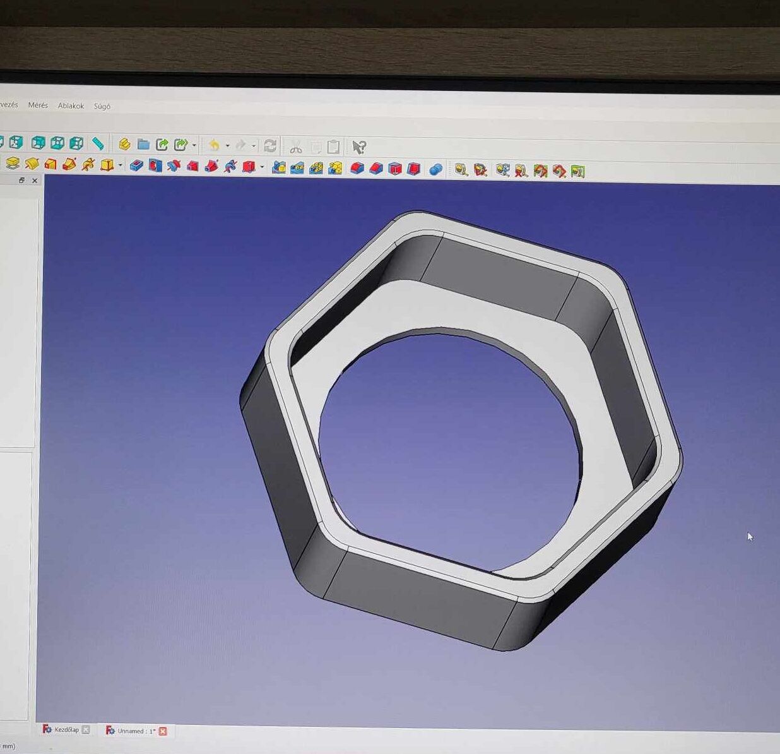Apply the Polar pattern feature
The width and height of the screenshot is (780, 754).
pos(316,168)
